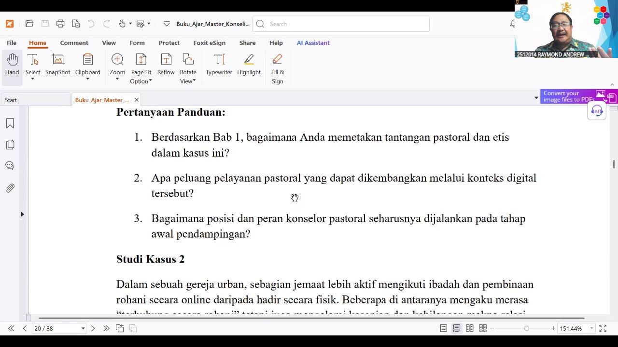Click the Foxit logo icon
Screen dimensions: 618x347
(10, 24)
